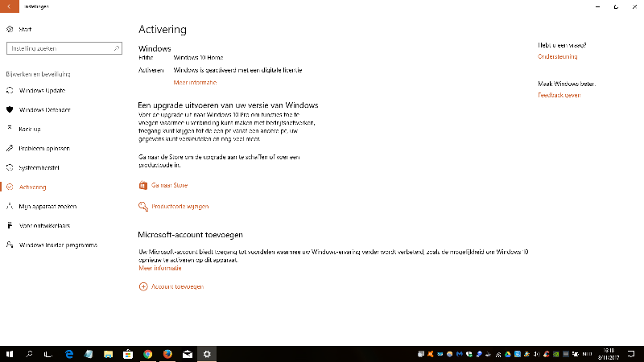Open taskbar search magnifier

click(29, 354)
